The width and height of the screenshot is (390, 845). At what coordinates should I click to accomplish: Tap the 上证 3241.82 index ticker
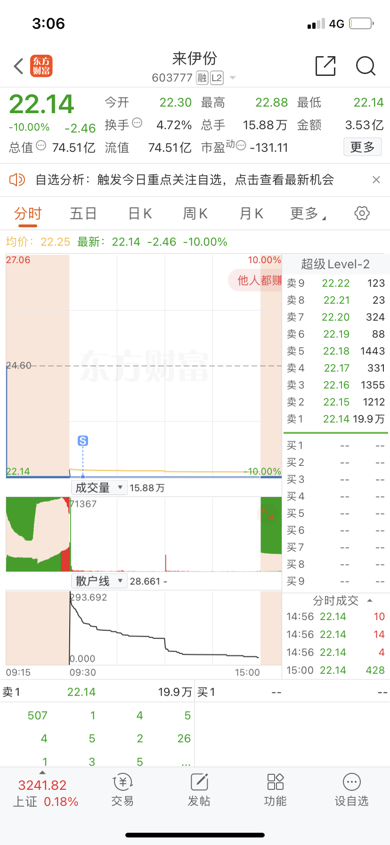point(45,793)
